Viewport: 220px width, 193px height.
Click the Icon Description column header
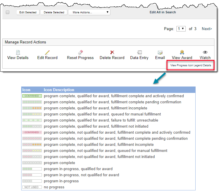pos(59,90)
